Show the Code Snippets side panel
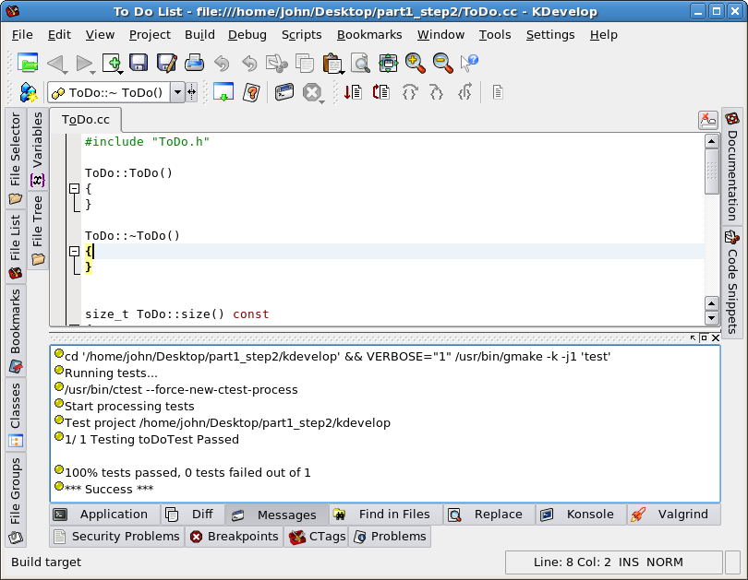 pyautogui.click(x=732, y=282)
